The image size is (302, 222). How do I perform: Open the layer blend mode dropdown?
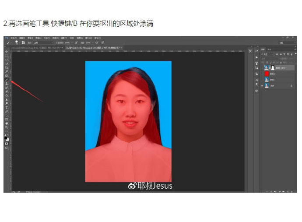click(x=269, y=59)
